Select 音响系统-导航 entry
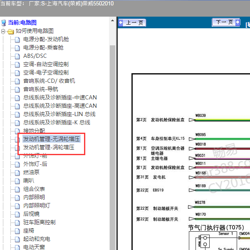The height and width of the screenshot is (250, 250). click(x=40, y=89)
